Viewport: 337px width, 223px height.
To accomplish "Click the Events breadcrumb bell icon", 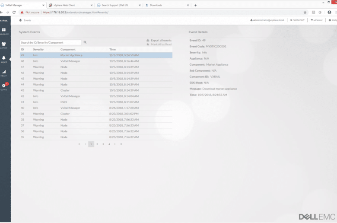I will (20, 20).
